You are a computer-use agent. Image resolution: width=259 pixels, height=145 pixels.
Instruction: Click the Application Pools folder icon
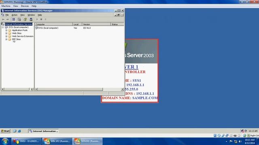[10, 30]
